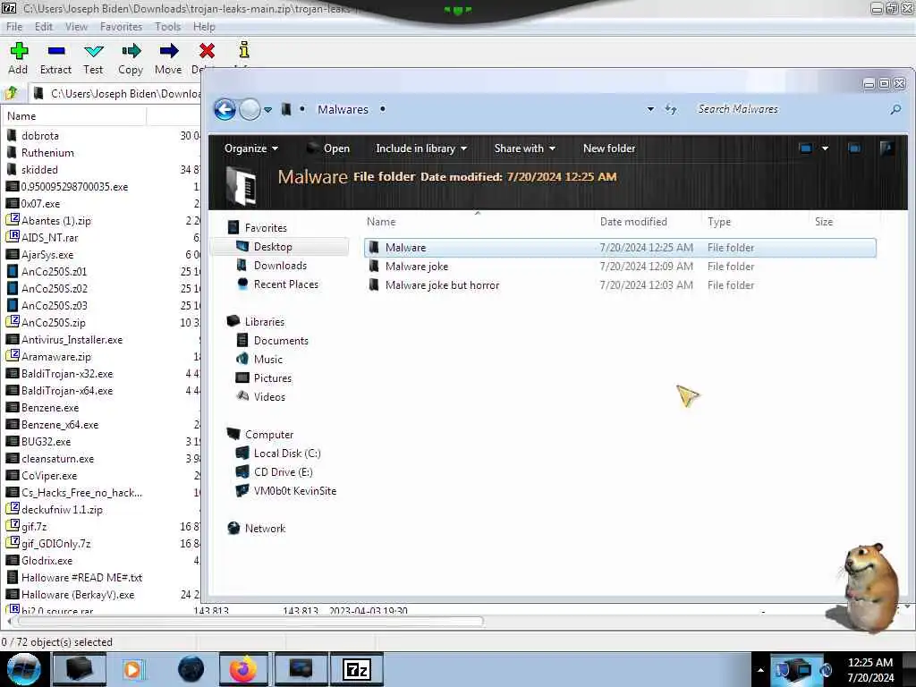Click the search magnifier icon in Explorer
Screen dimensions: 916x687
pos(895,109)
